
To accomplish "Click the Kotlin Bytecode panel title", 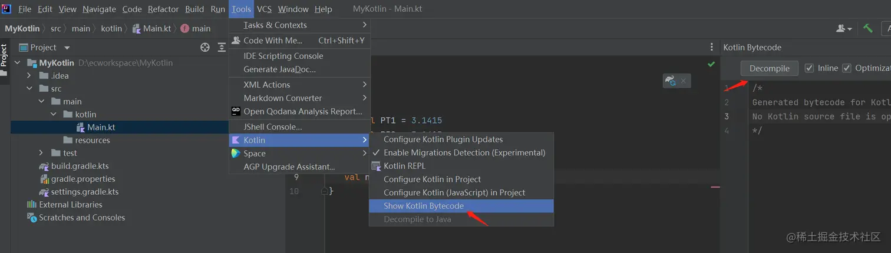I will coord(752,48).
